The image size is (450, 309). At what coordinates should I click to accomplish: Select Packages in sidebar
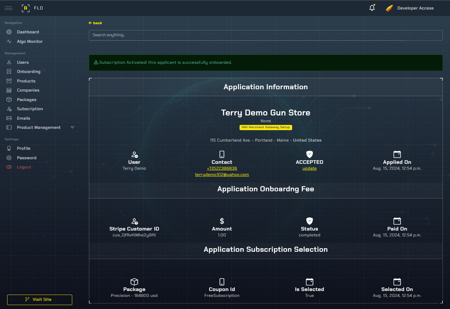point(27,100)
